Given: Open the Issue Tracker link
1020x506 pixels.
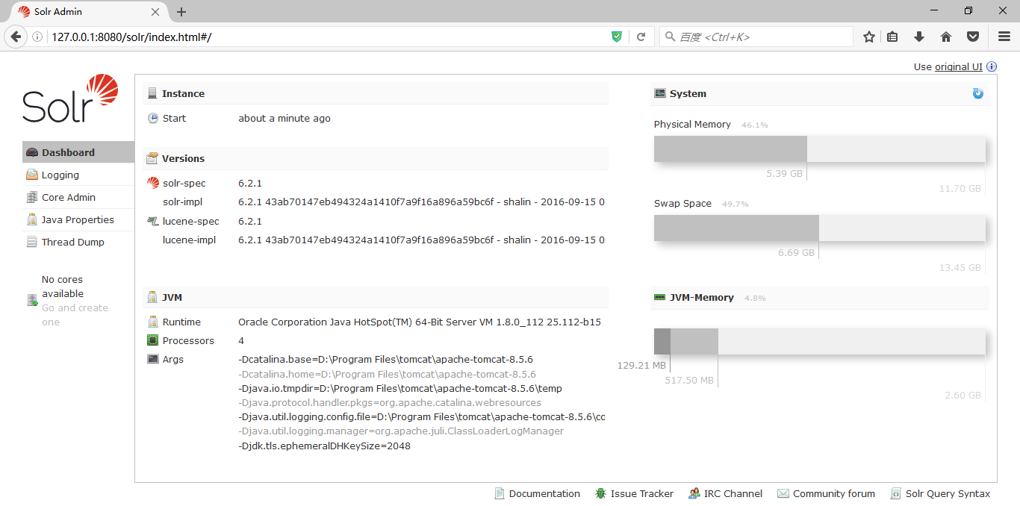Looking at the screenshot, I should (641, 493).
